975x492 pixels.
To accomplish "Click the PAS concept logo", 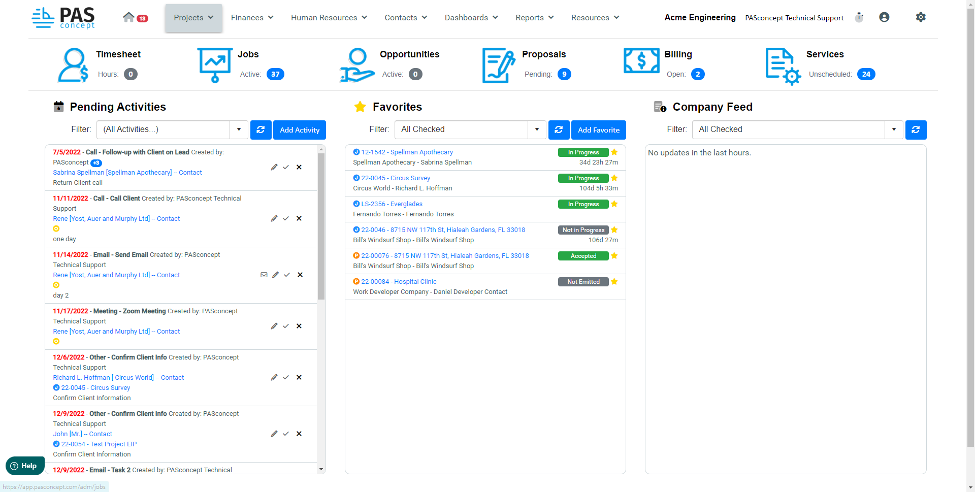I will tap(63, 18).
